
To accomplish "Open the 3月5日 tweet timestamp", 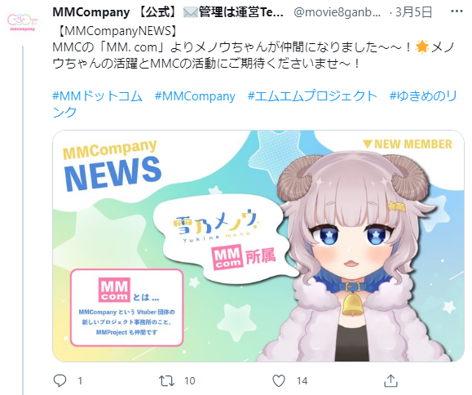I will [x=414, y=12].
